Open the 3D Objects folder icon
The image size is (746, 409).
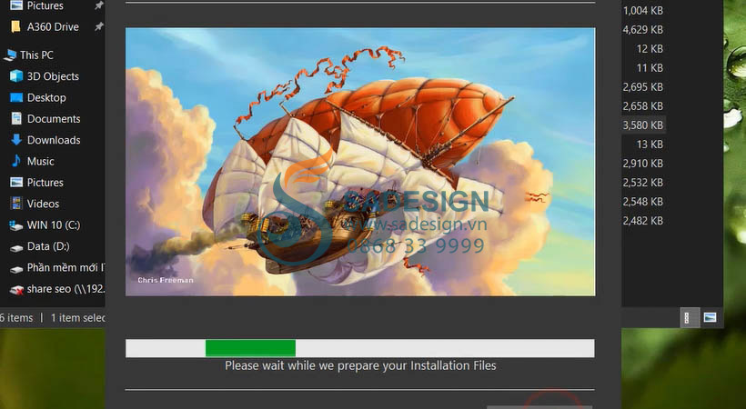[x=16, y=76]
